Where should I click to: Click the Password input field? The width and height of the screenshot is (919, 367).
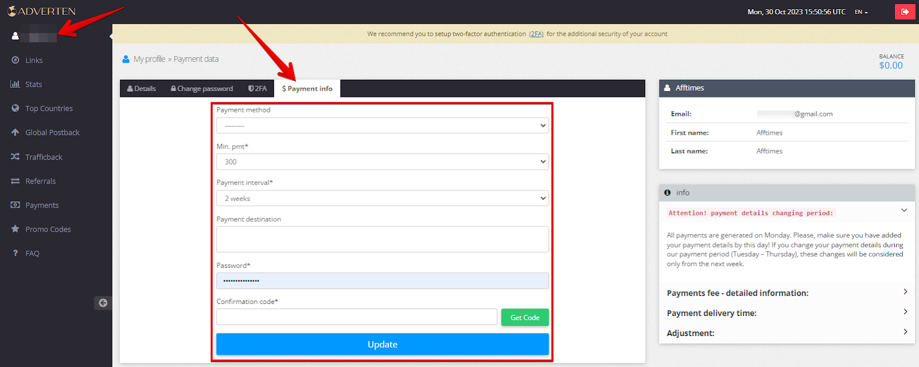click(x=383, y=280)
